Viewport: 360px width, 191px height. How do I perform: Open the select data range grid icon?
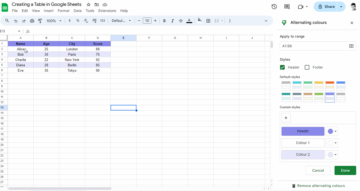click(352, 46)
